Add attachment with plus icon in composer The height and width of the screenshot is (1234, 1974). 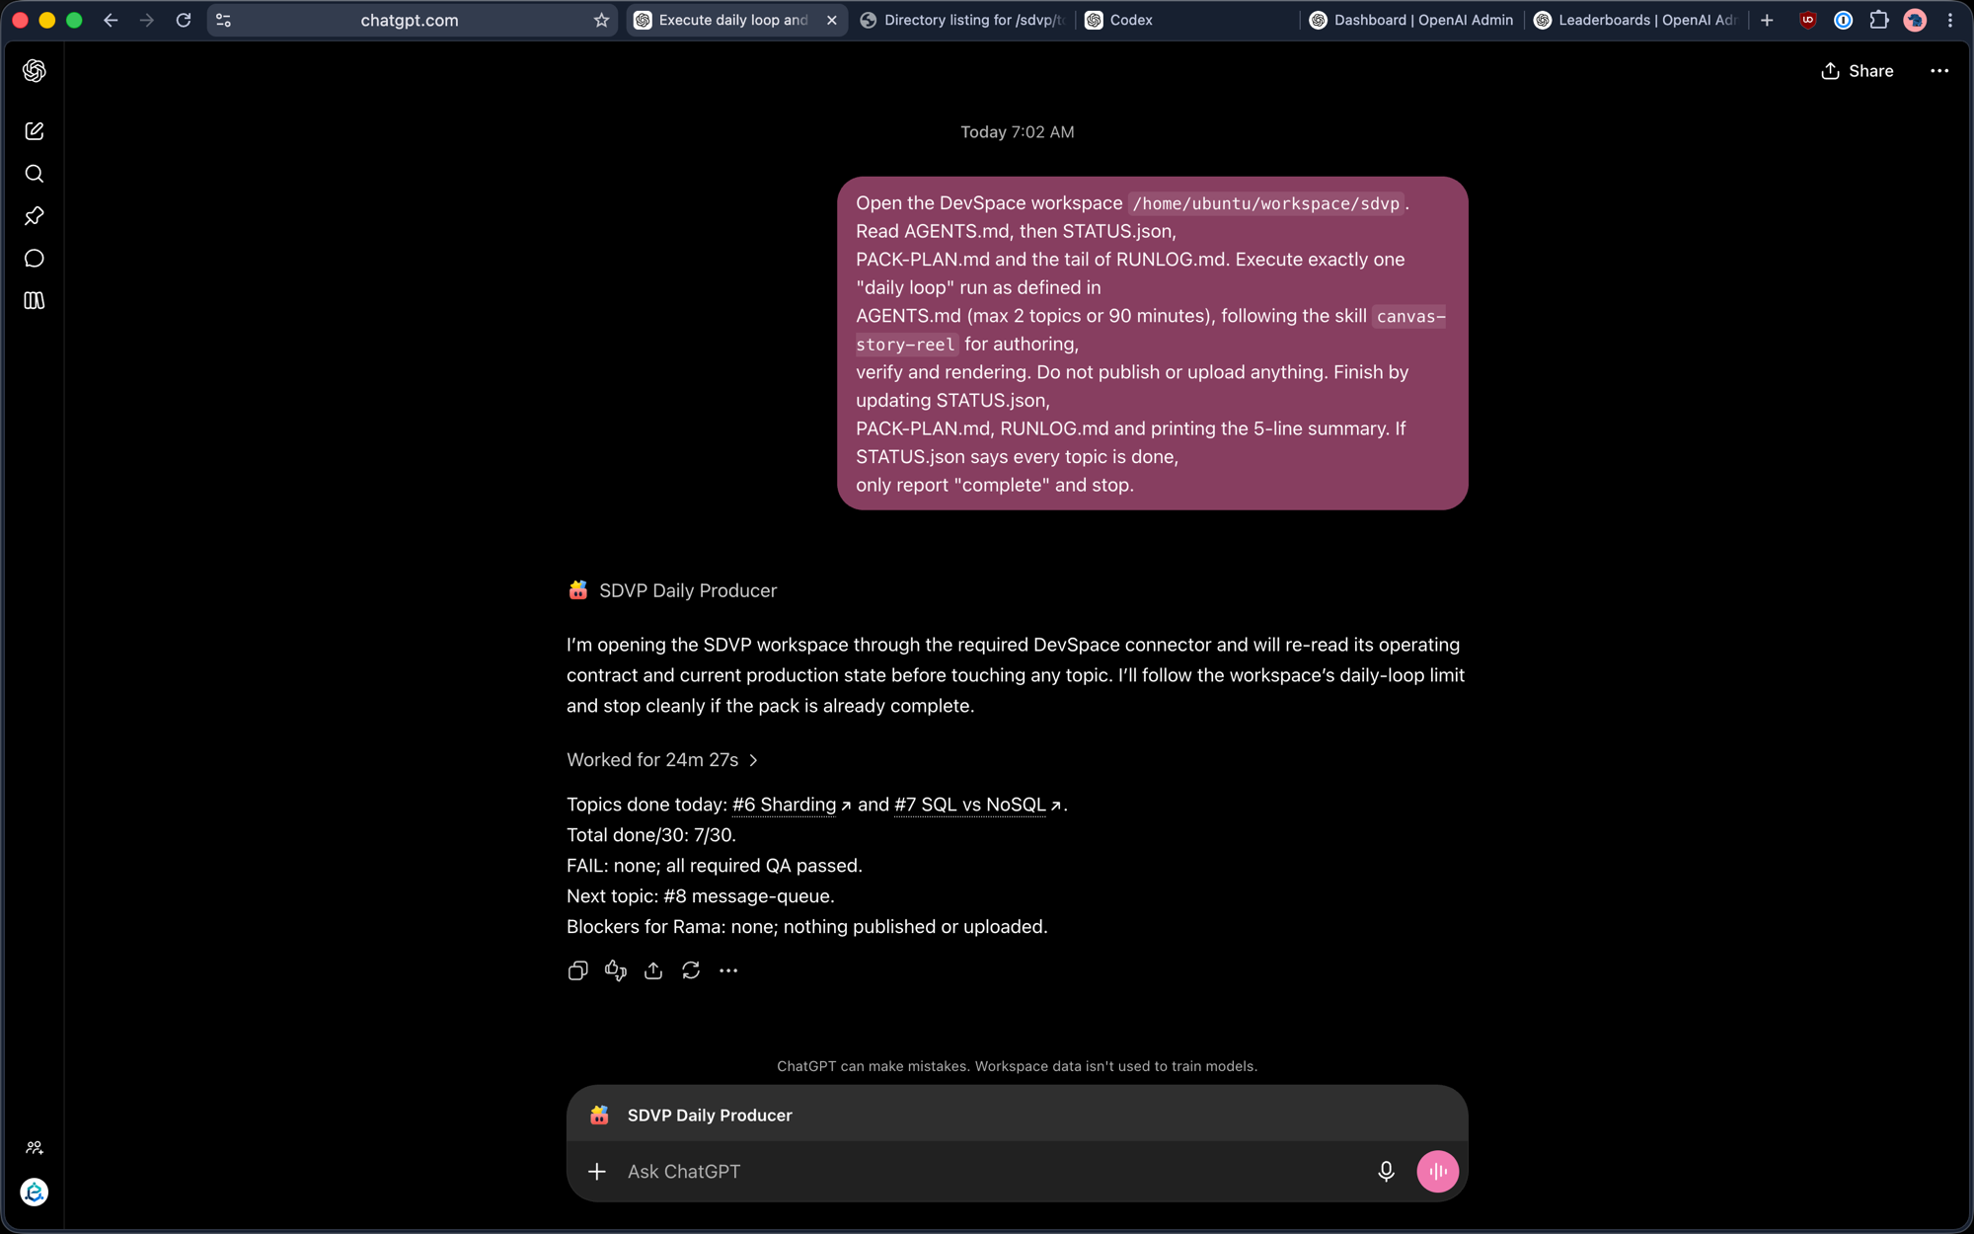pos(597,1172)
